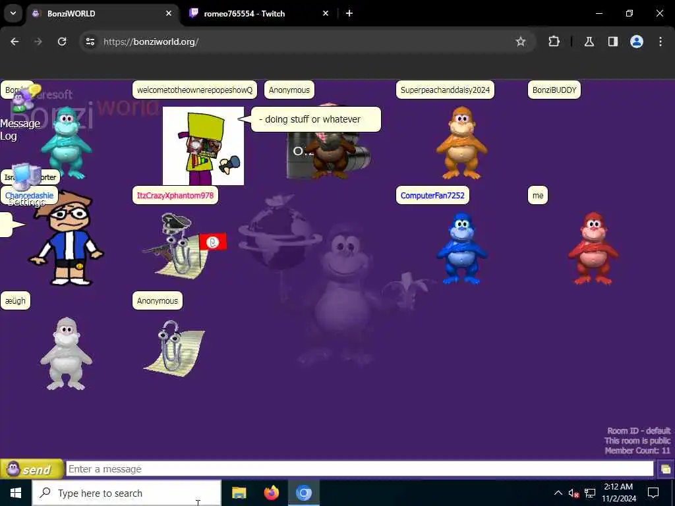Open the network tray icon
The height and width of the screenshot is (506, 675).
[590, 493]
